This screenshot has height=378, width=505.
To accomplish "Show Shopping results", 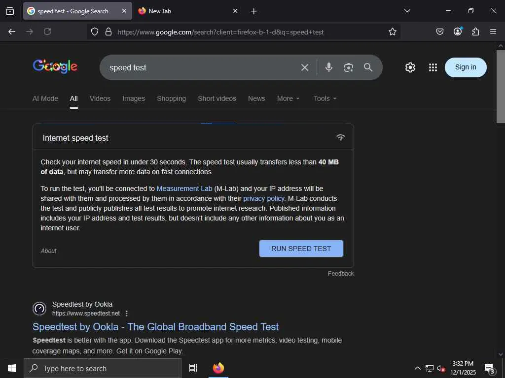I will [171, 98].
